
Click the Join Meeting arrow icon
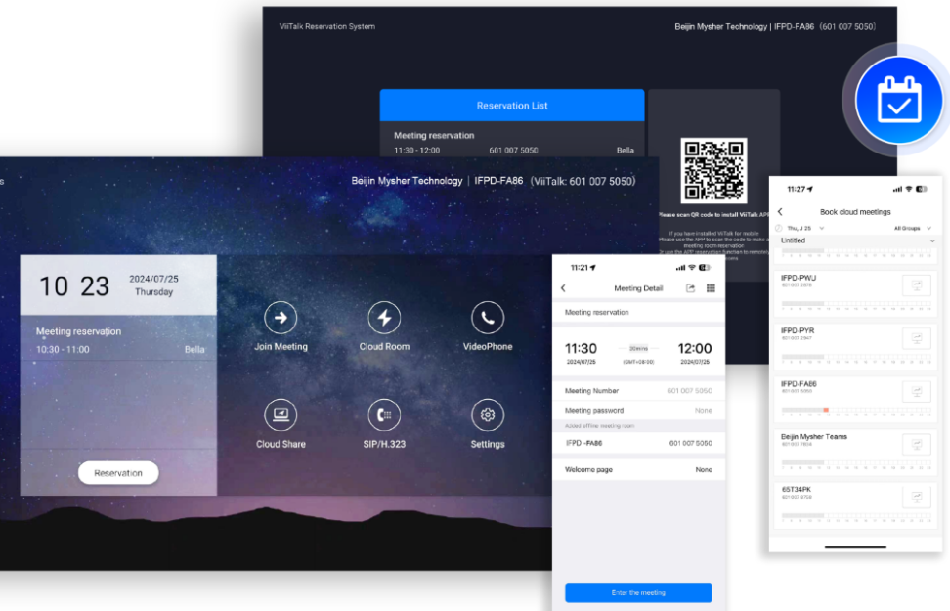[x=281, y=318]
